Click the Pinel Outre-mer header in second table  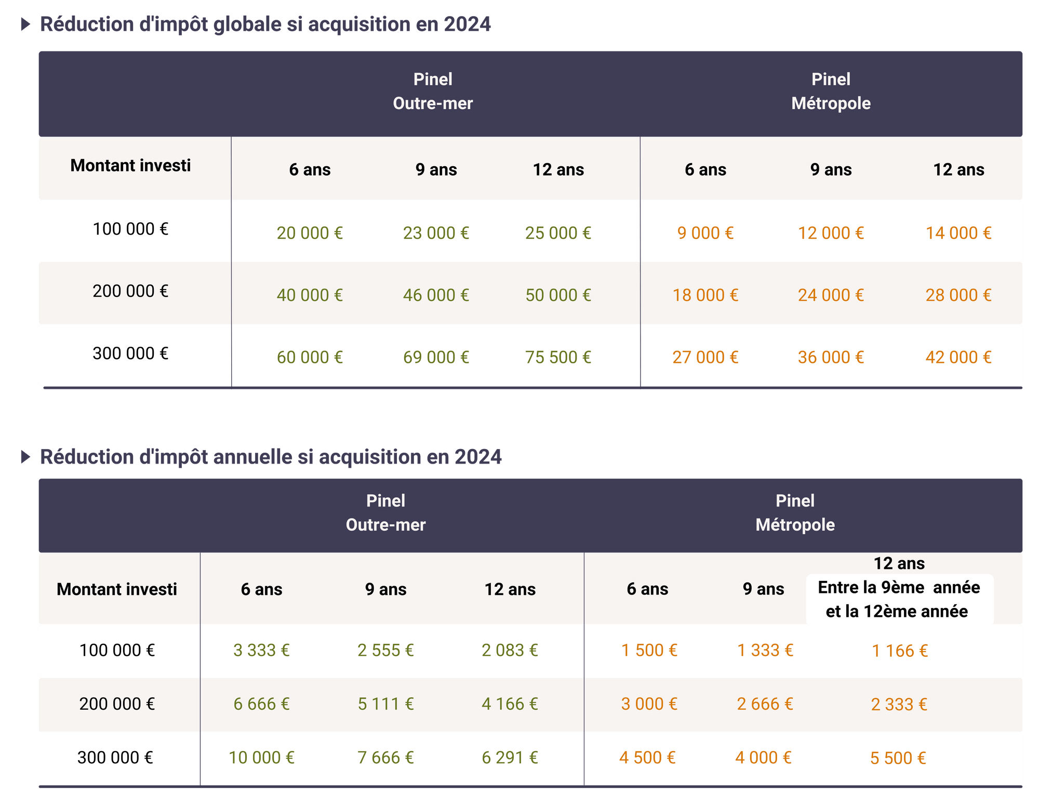(385, 513)
